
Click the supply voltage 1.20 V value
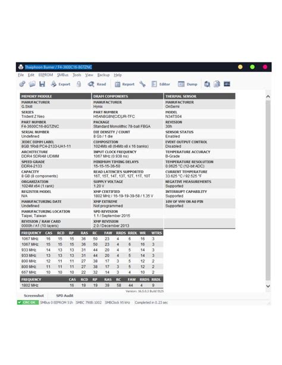coord(99,186)
